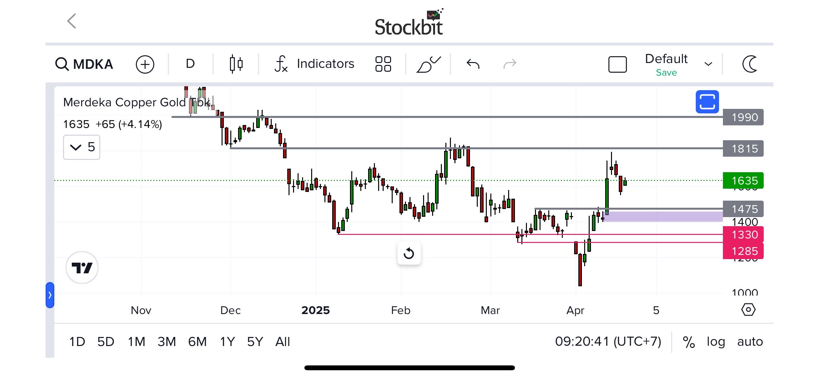
Task: Click the add symbol plus icon
Action: tap(145, 64)
